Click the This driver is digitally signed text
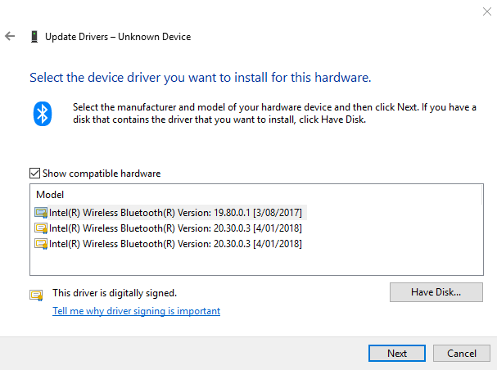 click(115, 292)
